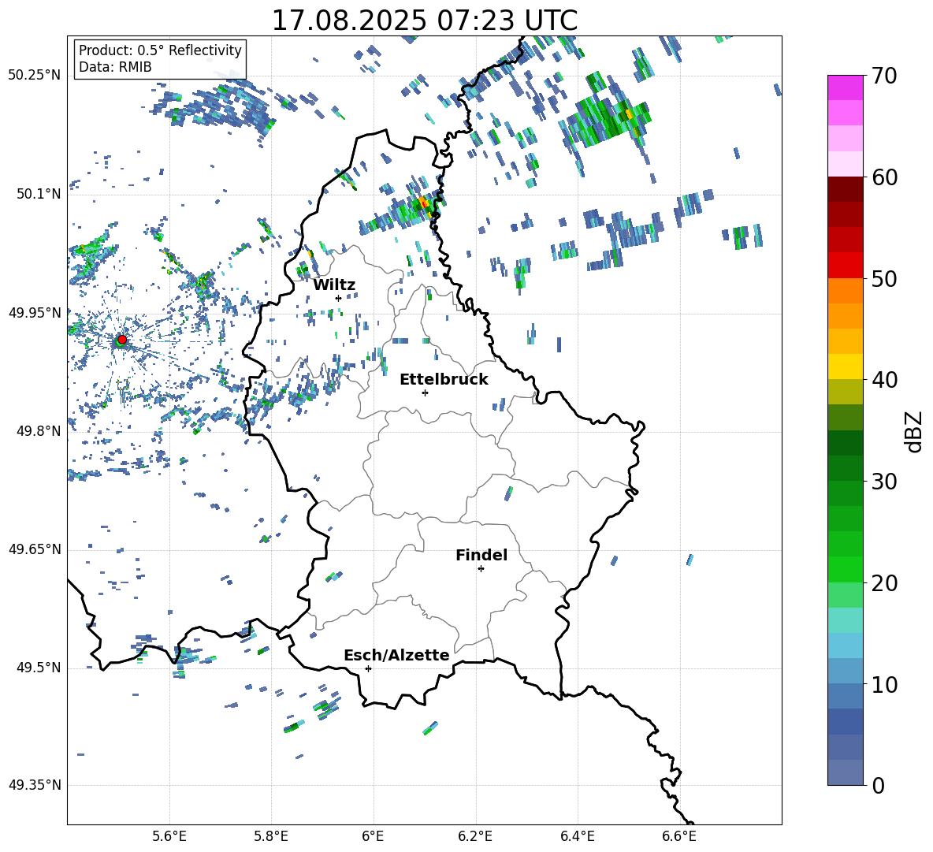This screenshot has height=852, width=933.
Task: Click the Esch/Alzette city label
Action: [x=396, y=655]
